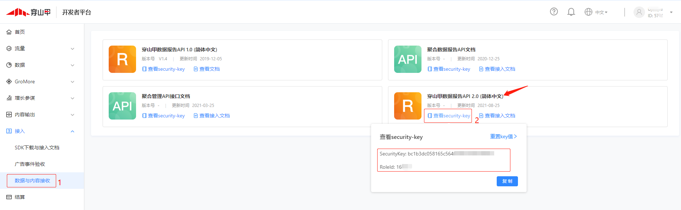Click the document icon beside 查看文档
Screen dimensions: 681x210
point(196,69)
